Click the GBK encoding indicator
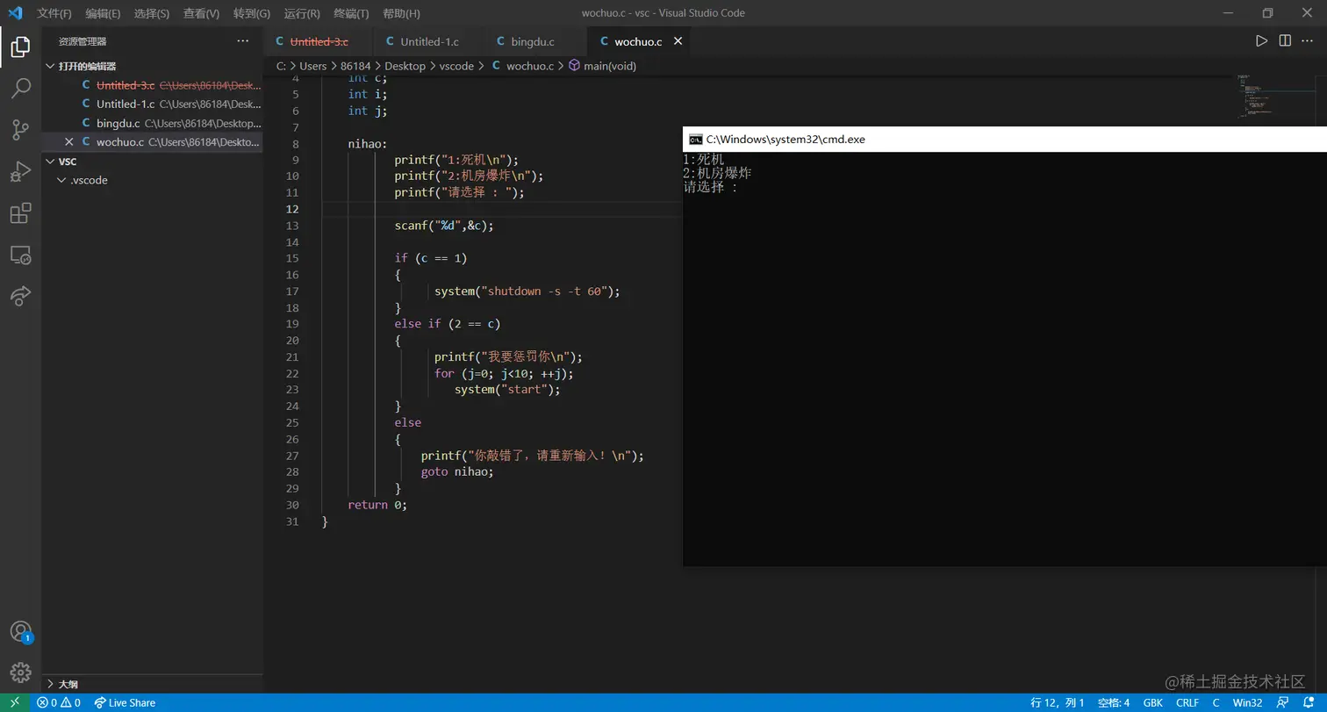 (1152, 702)
